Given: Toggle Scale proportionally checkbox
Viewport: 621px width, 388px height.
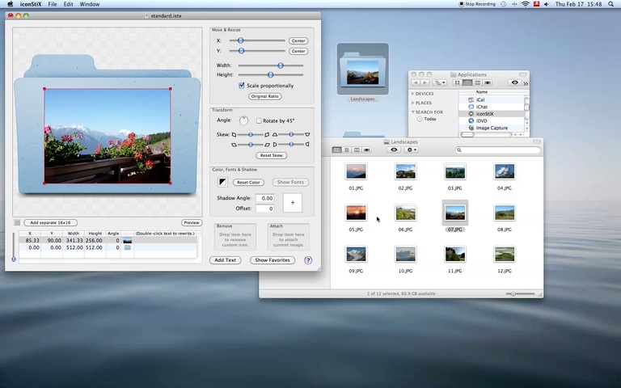Looking at the screenshot, I should (x=241, y=85).
